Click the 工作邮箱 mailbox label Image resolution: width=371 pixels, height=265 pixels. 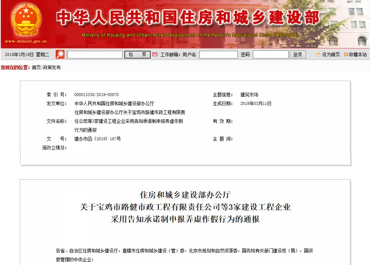coord(170,54)
